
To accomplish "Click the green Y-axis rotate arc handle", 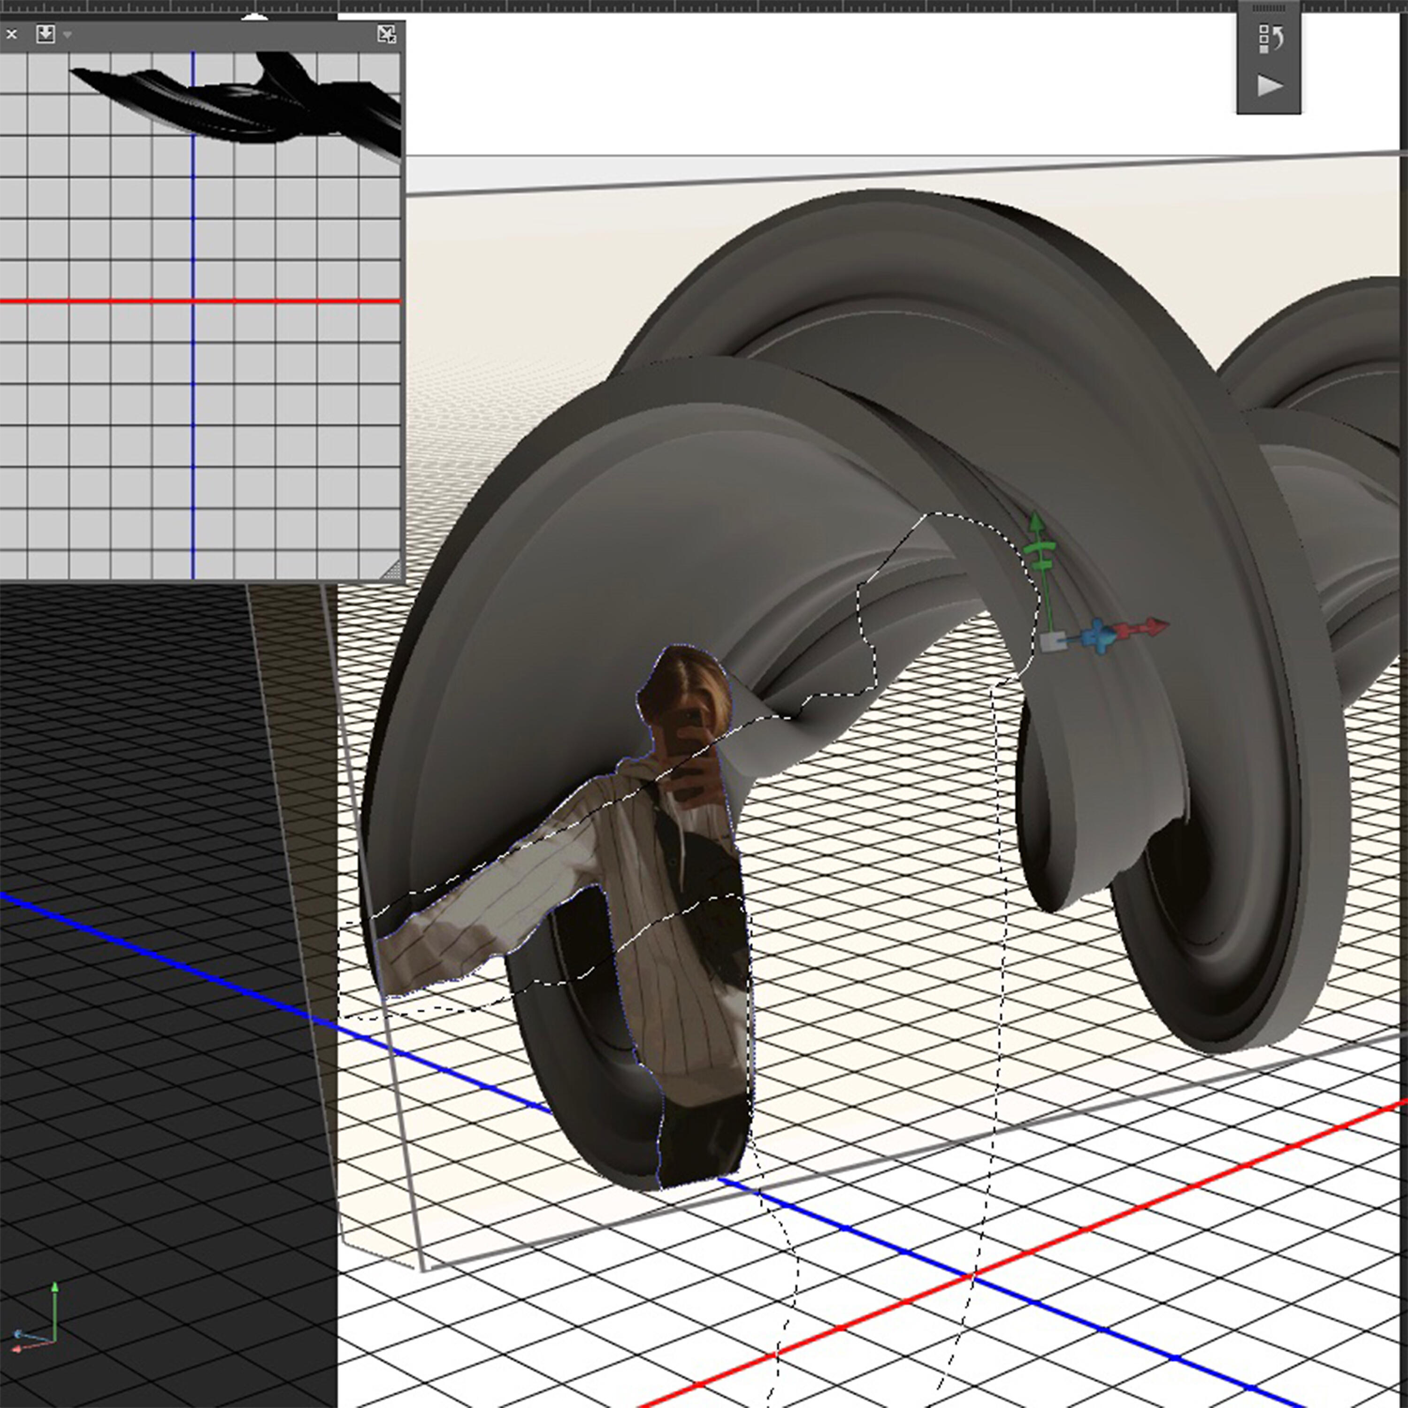I will click(1040, 547).
